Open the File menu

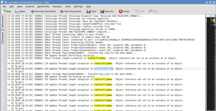(x=4, y=6)
